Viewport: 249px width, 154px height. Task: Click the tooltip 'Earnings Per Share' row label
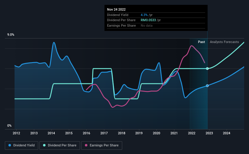click(x=122, y=25)
